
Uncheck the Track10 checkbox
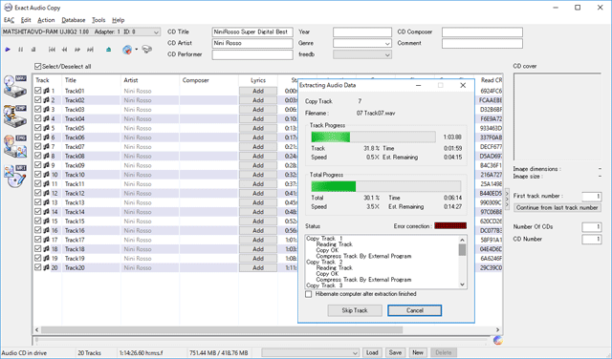click(38, 174)
